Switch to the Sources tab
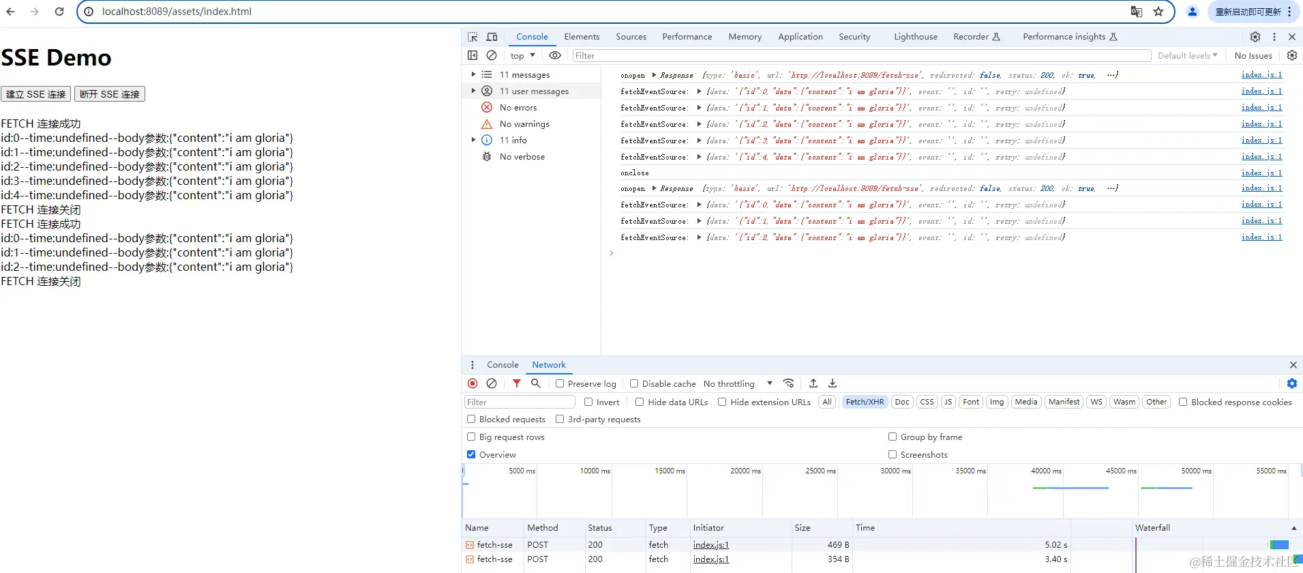The image size is (1303, 573). tap(631, 37)
